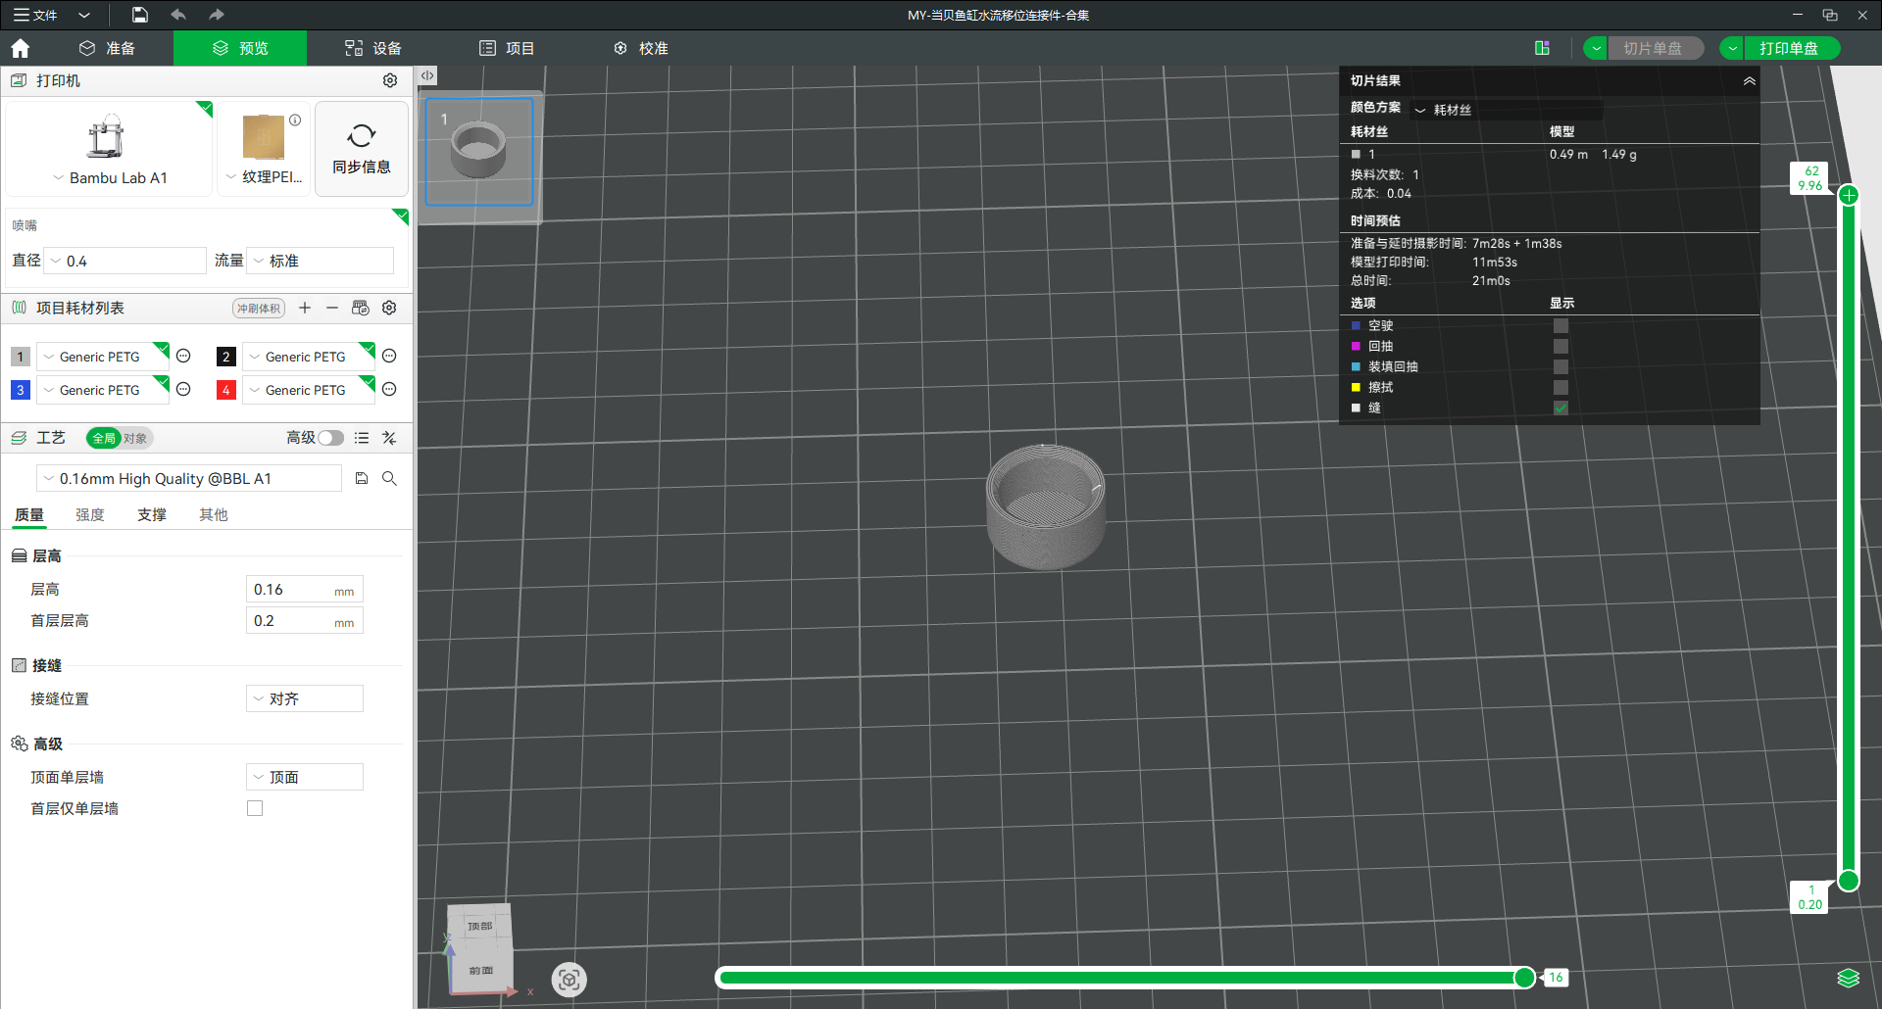Check first layer single wall checkbox
The width and height of the screenshot is (1882, 1009).
pos(255,808)
